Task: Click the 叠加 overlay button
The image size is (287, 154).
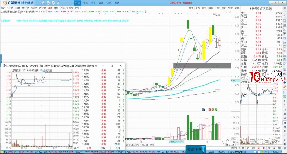Action: [198, 8]
